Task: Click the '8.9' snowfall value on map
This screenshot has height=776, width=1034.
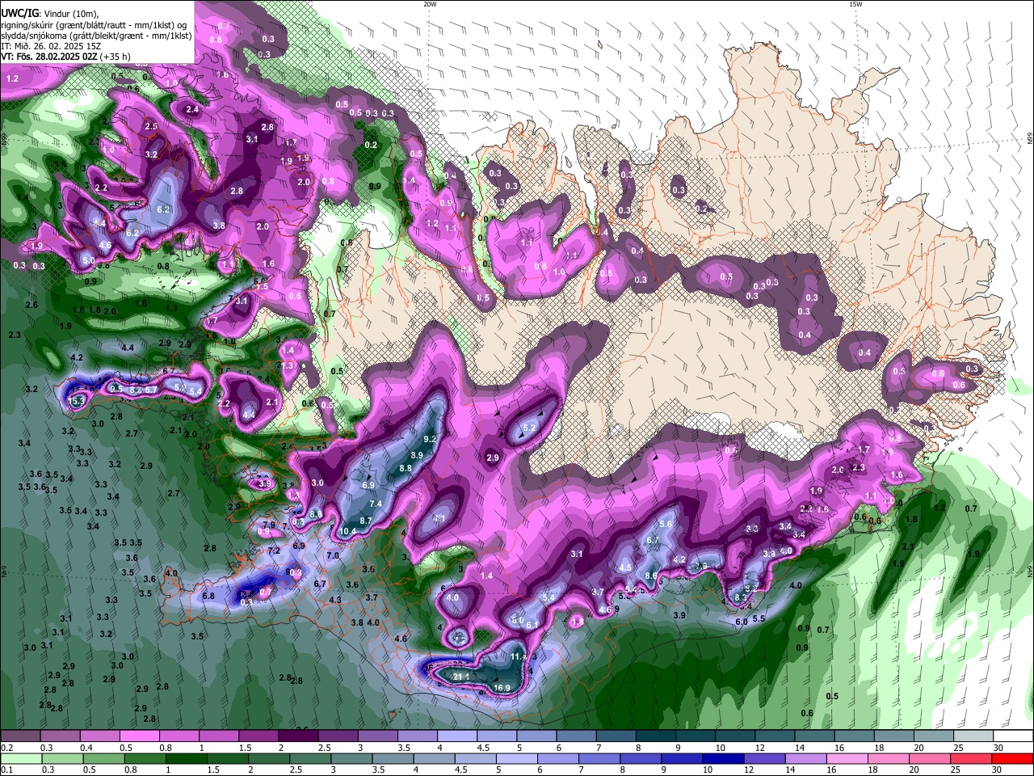Action: pyautogui.click(x=417, y=456)
